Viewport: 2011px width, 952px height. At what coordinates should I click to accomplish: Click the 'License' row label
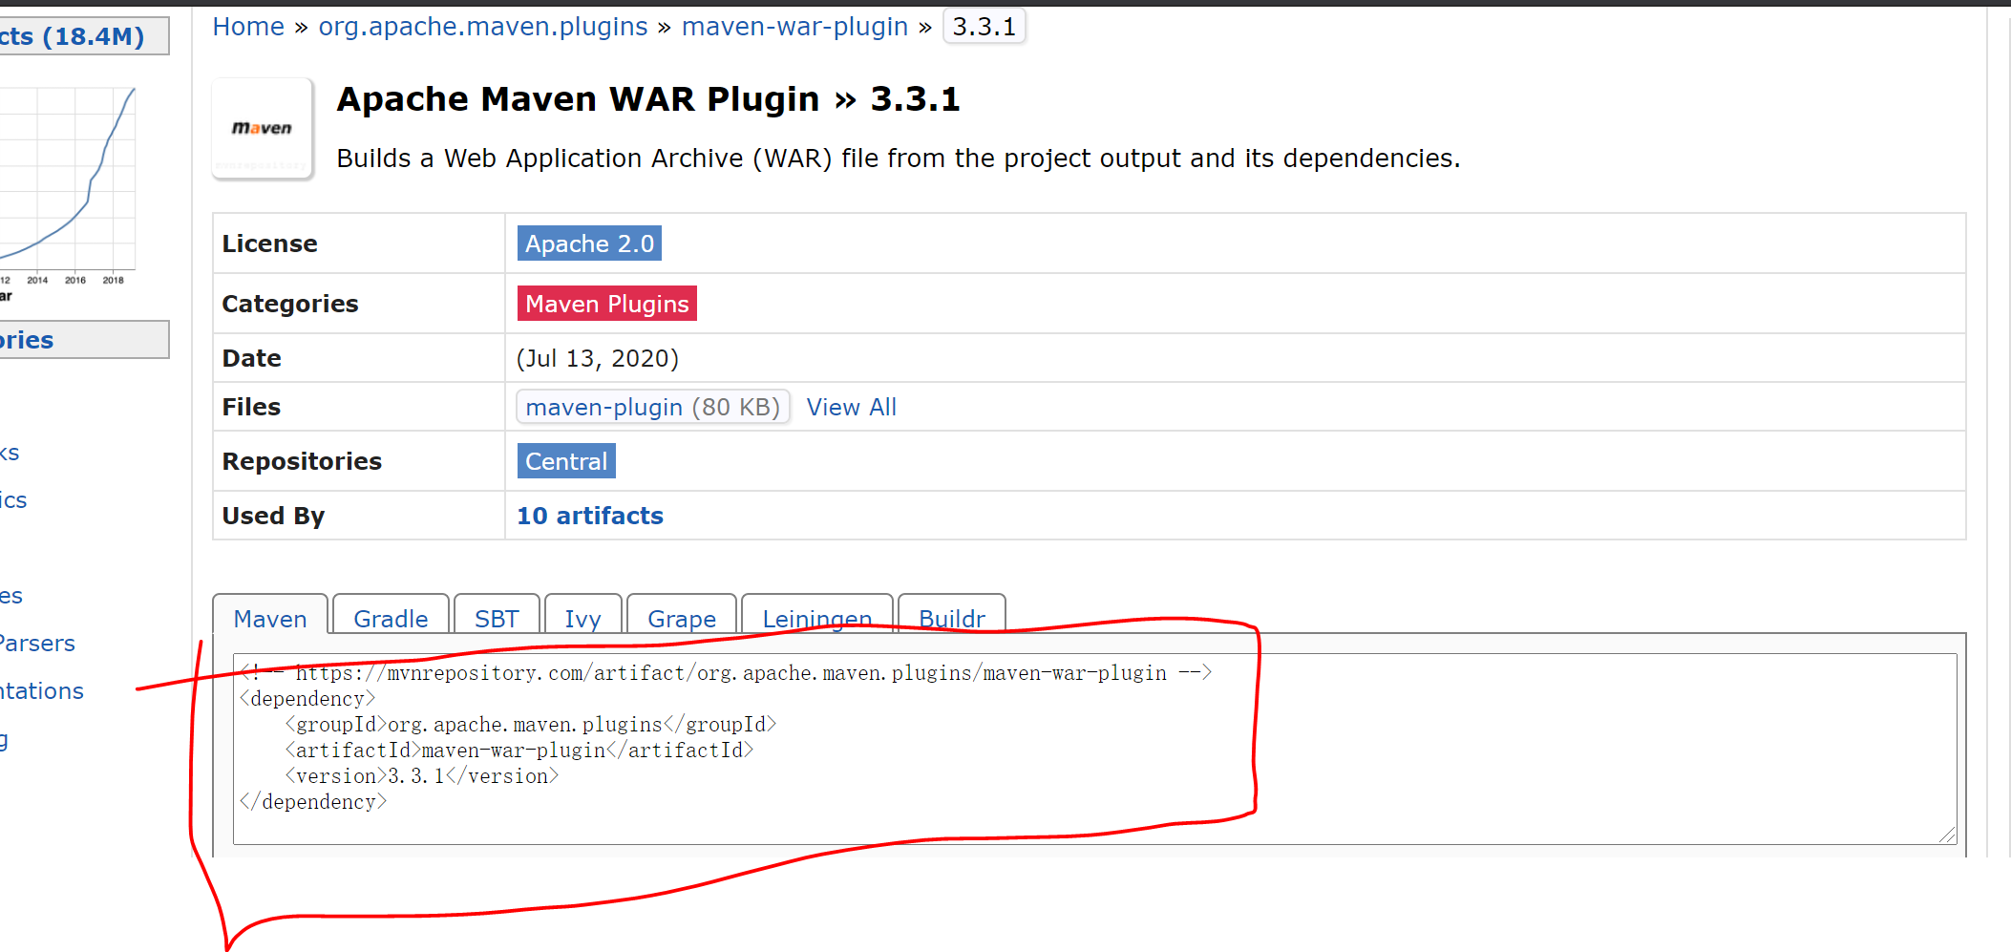click(270, 243)
